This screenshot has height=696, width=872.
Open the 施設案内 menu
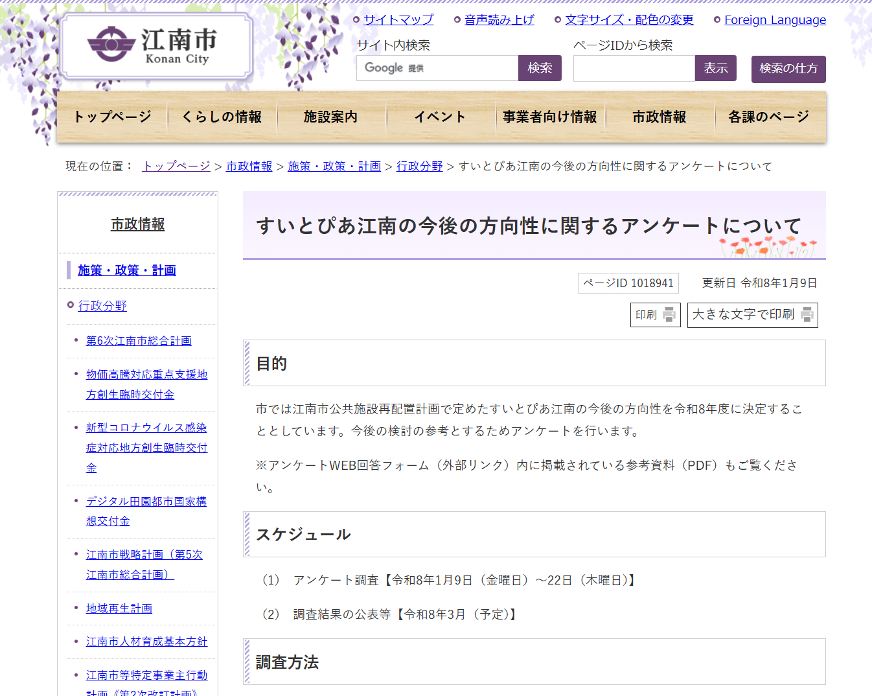pyautogui.click(x=331, y=117)
